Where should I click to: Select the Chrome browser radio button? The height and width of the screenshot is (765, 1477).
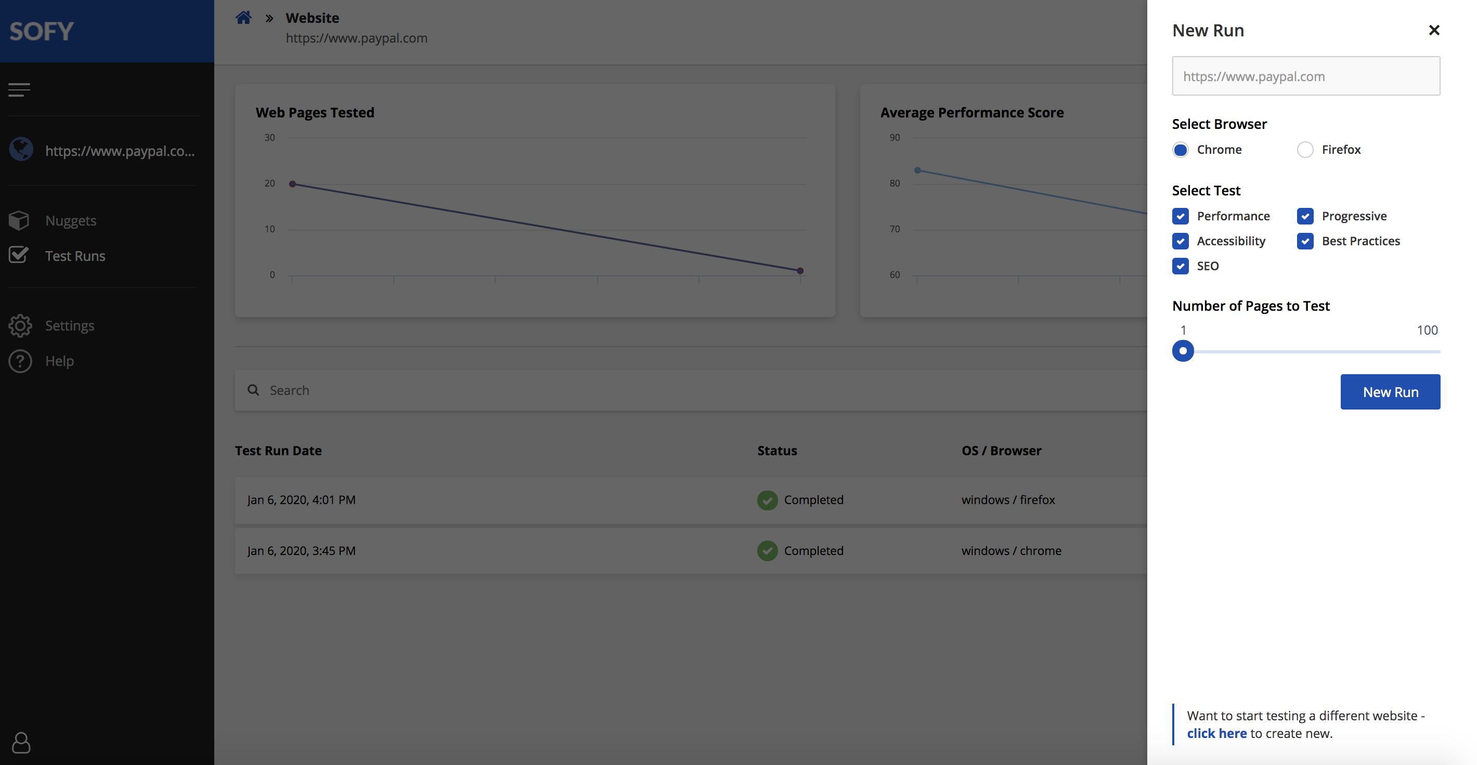1180,150
